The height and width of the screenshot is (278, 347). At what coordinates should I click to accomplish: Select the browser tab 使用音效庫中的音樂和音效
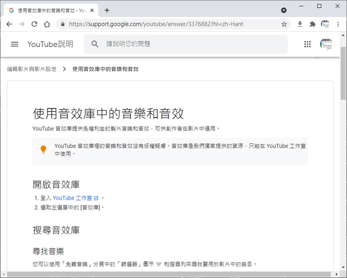[x=51, y=10]
